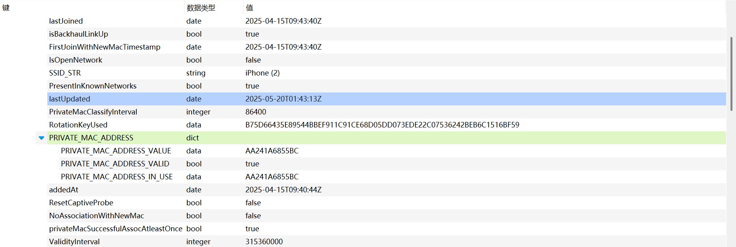Select the ResetCaptiveProbe key row

pyautogui.click(x=81, y=203)
